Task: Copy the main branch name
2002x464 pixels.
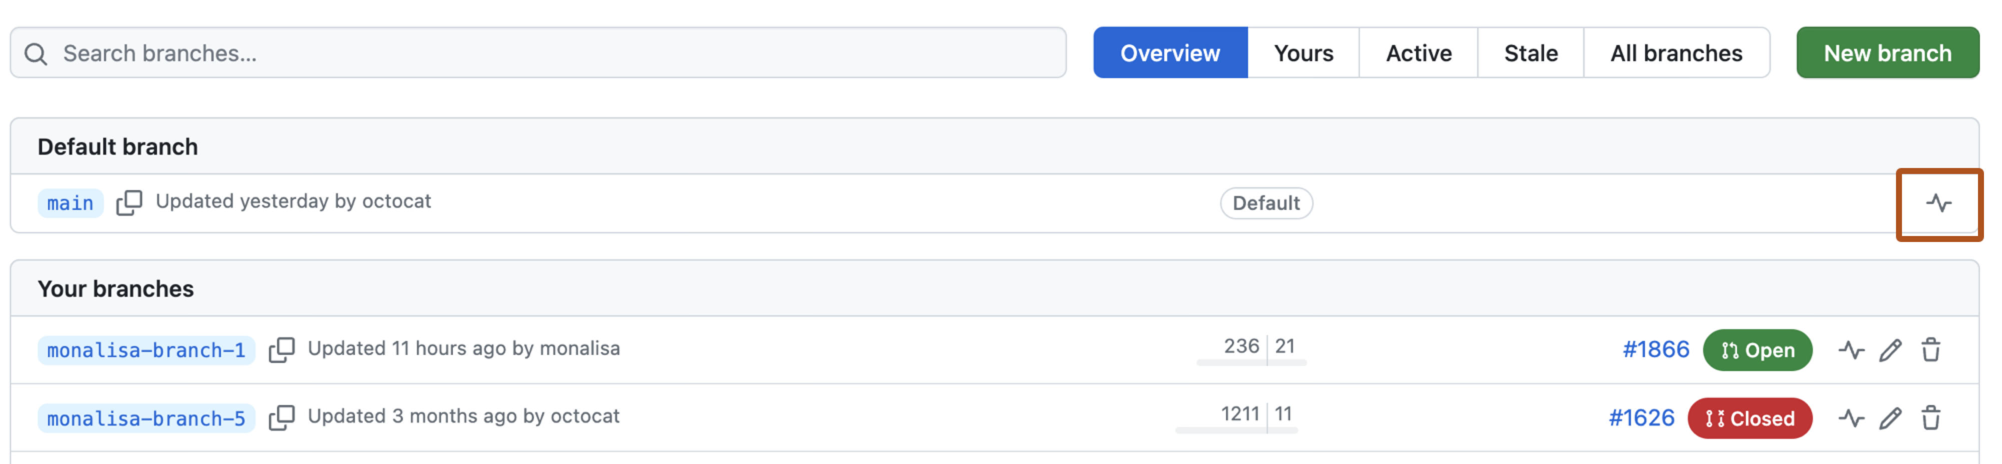Action: point(129,202)
